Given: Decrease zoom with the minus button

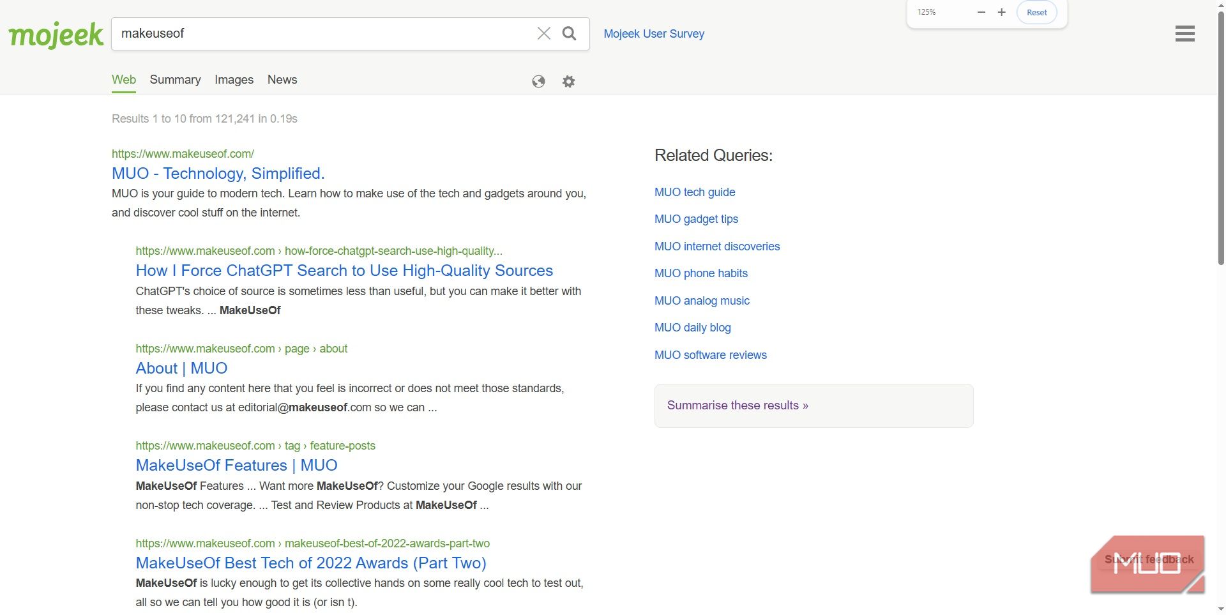Looking at the screenshot, I should pyautogui.click(x=981, y=12).
